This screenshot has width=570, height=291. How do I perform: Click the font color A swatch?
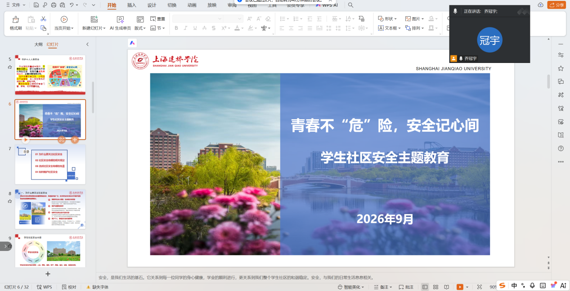[x=238, y=28]
